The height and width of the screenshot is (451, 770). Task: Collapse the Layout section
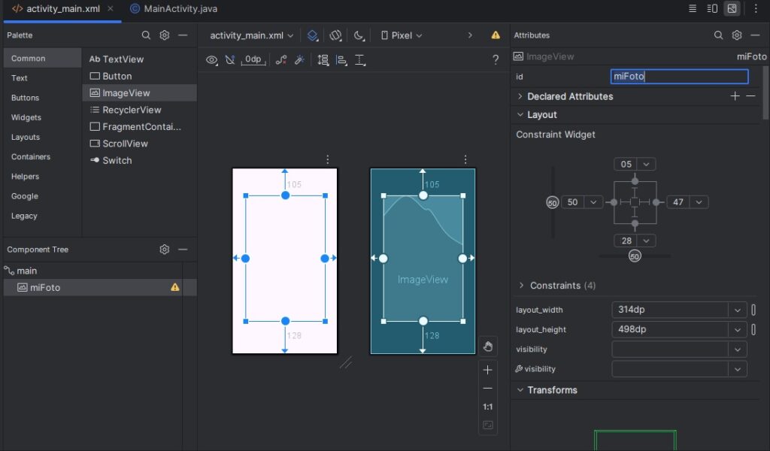pos(520,114)
